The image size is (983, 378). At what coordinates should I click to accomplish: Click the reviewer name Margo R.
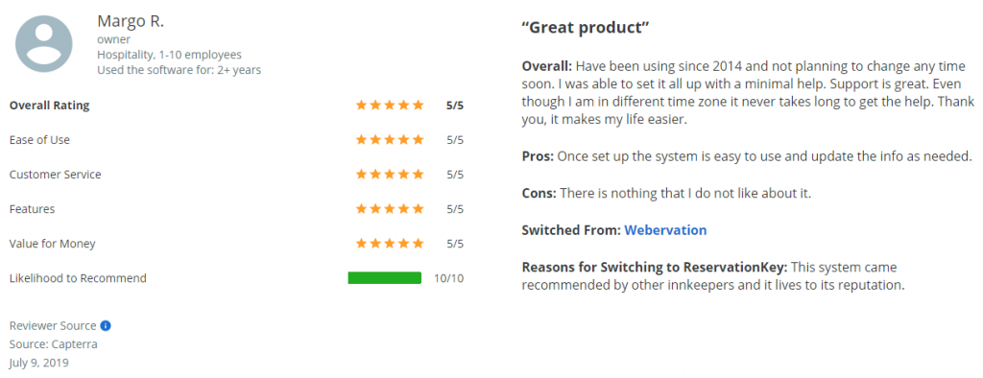point(131,21)
